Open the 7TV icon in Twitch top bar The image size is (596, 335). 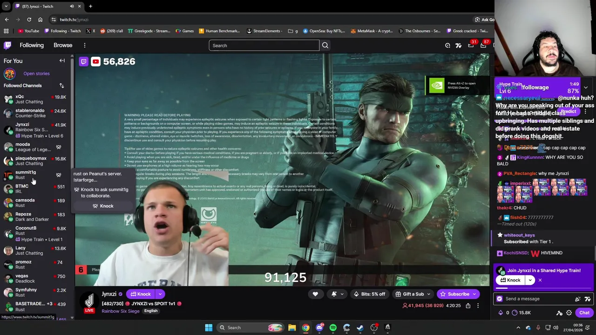pyautogui.click(x=459, y=46)
